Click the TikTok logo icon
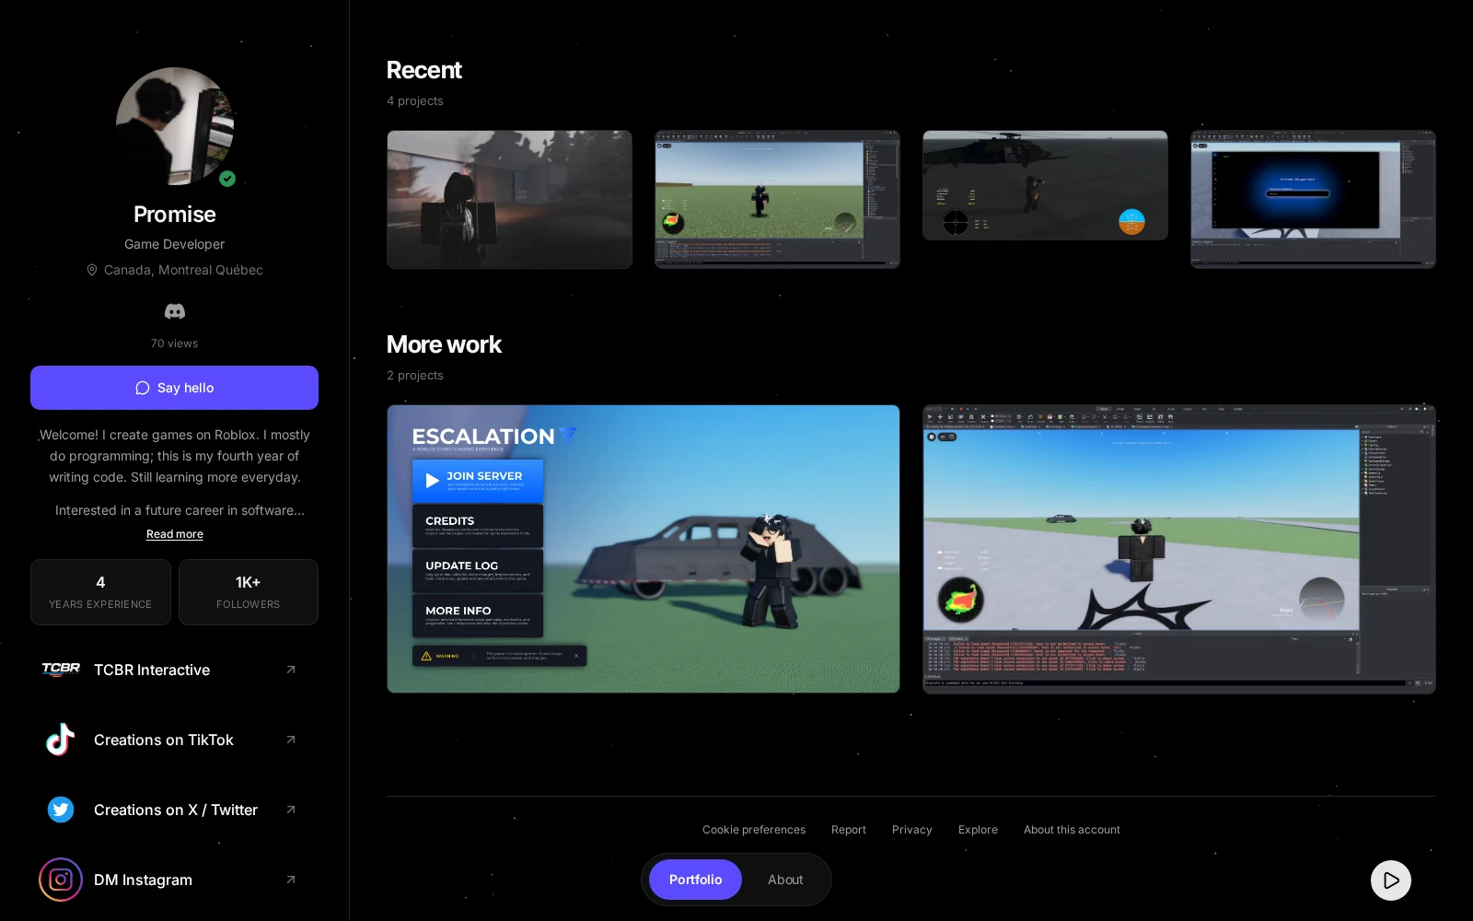 pyautogui.click(x=61, y=740)
